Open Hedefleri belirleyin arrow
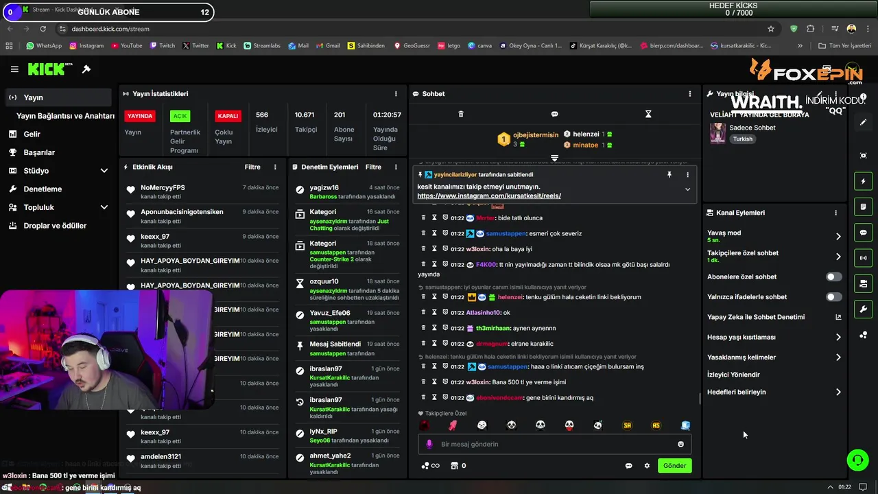Screen dimensions: 878x494 [838, 392]
